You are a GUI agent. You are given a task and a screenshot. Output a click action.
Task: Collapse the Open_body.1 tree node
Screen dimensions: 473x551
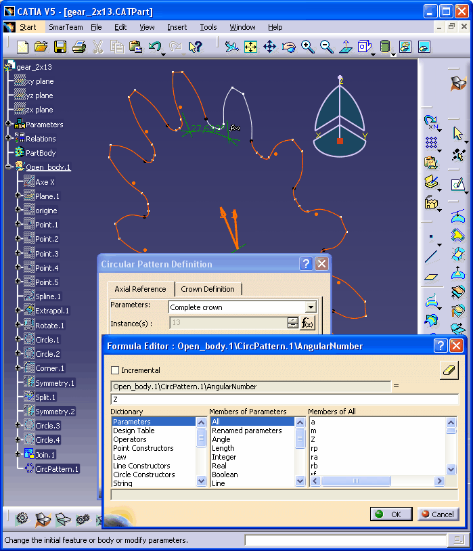[x=8, y=167]
